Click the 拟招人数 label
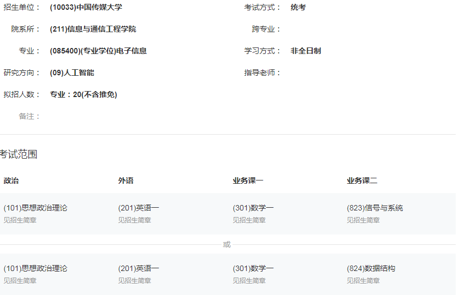Image resolution: width=459 pixels, height=295 pixels. click(x=22, y=94)
